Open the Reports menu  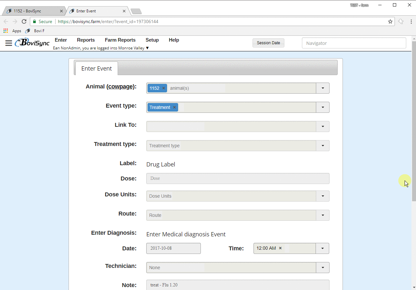pyautogui.click(x=86, y=40)
